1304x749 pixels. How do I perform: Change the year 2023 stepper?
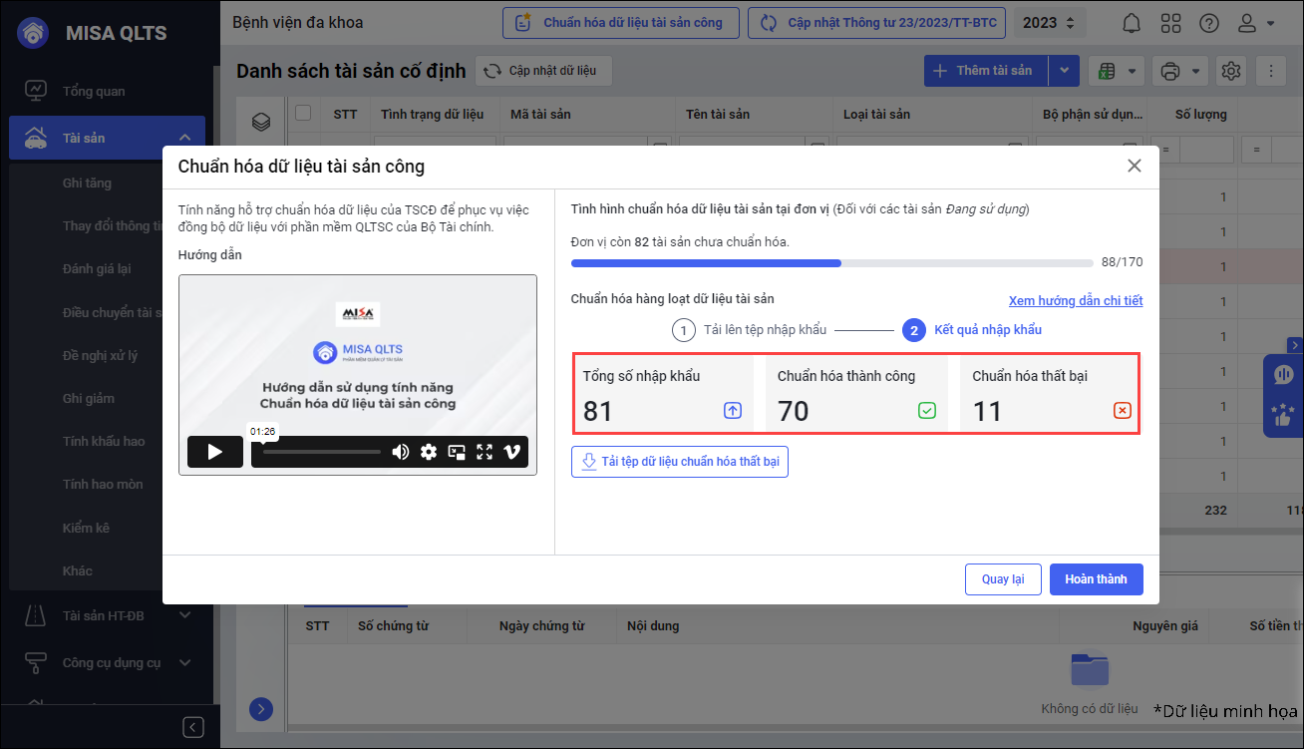click(x=1071, y=23)
